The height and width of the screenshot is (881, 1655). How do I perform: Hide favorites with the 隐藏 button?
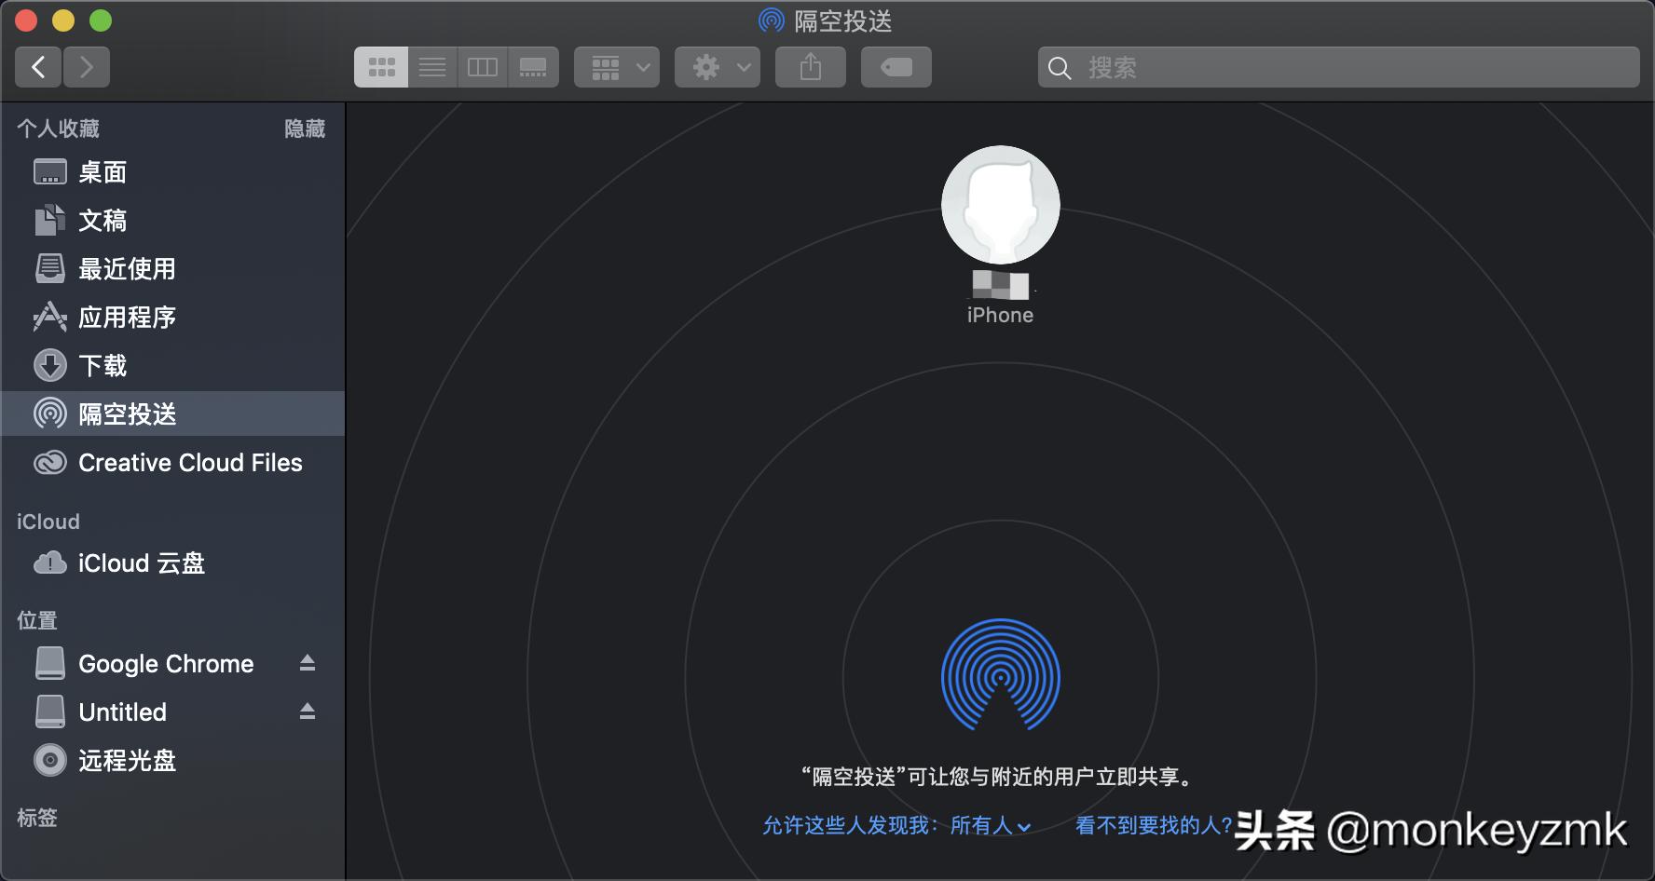click(304, 128)
